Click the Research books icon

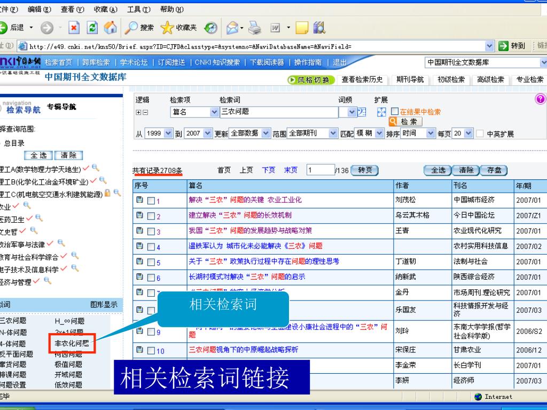(x=319, y=28)
